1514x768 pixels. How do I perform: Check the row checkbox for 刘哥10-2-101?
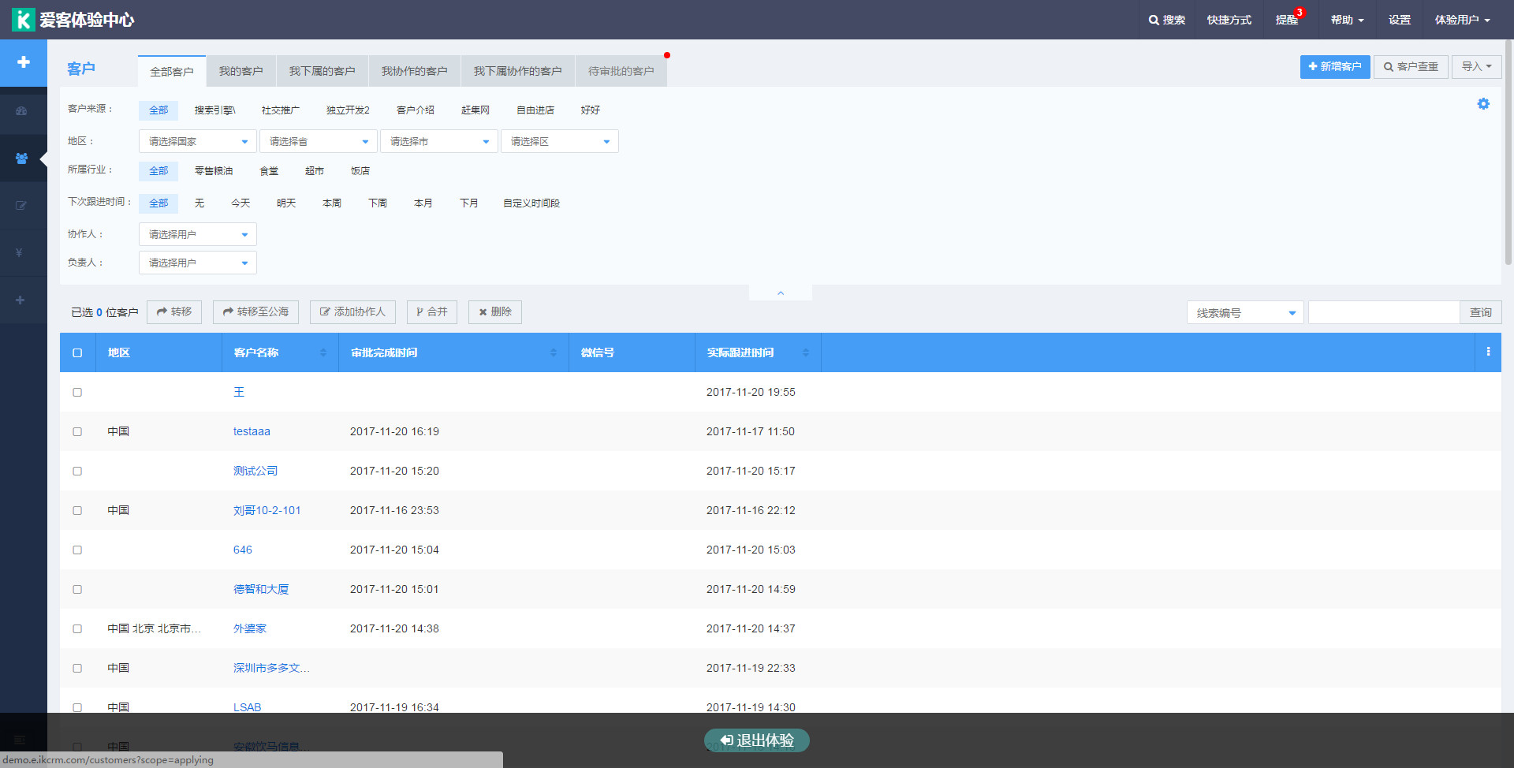click(77, 510)
